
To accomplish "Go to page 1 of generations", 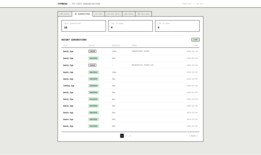I will pos(122,136).
